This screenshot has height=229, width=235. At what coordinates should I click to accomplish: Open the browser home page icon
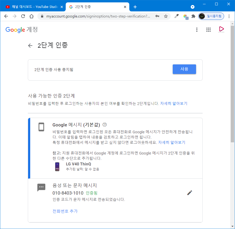pyautogui.click(x=32, y=16)
